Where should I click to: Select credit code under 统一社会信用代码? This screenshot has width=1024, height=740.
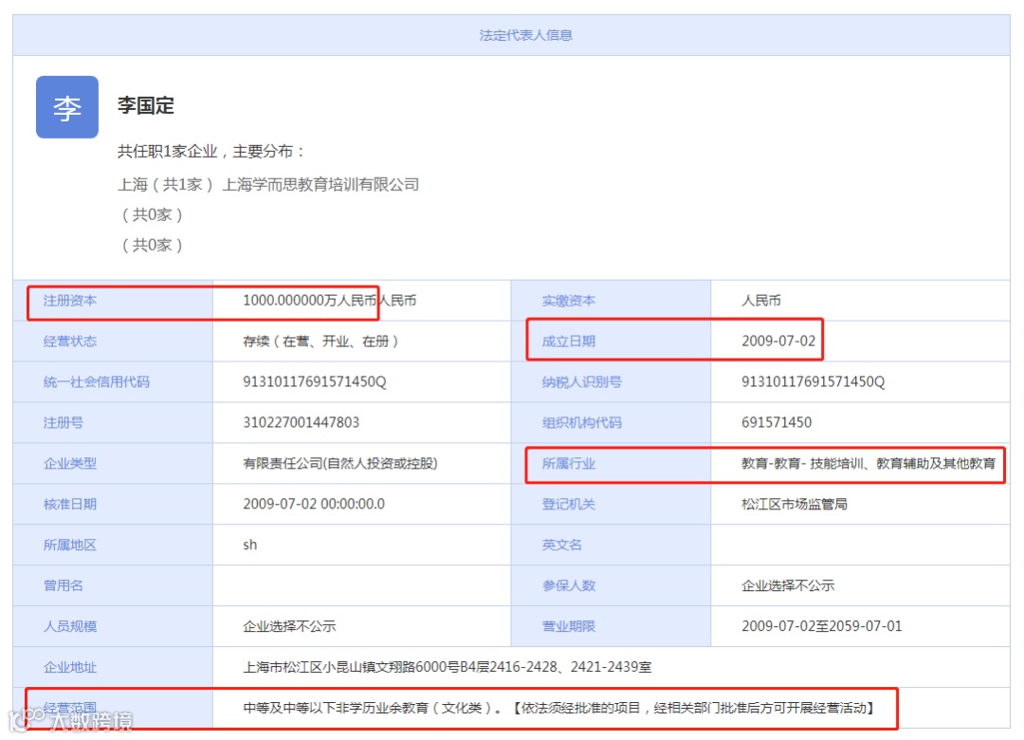tap(315, 381)
